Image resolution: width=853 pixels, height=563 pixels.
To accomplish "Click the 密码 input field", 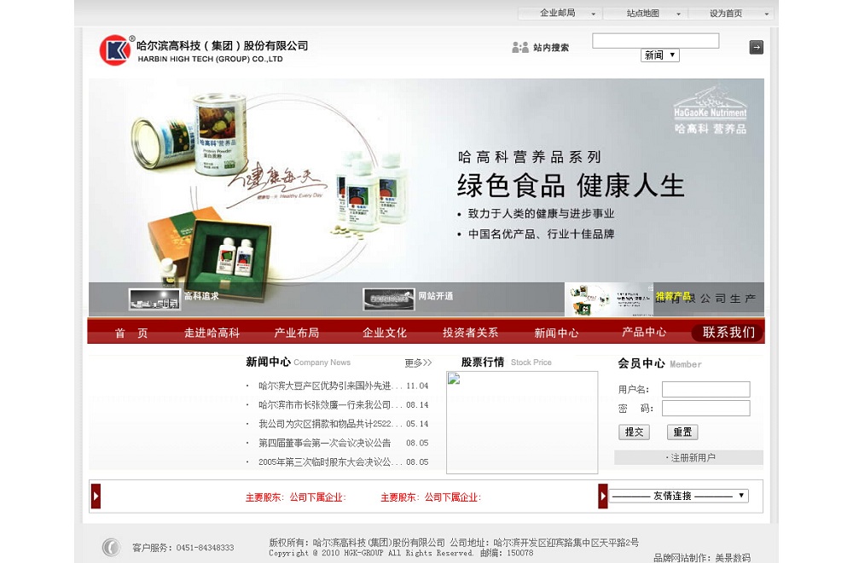I will click(x=705, y=408).
